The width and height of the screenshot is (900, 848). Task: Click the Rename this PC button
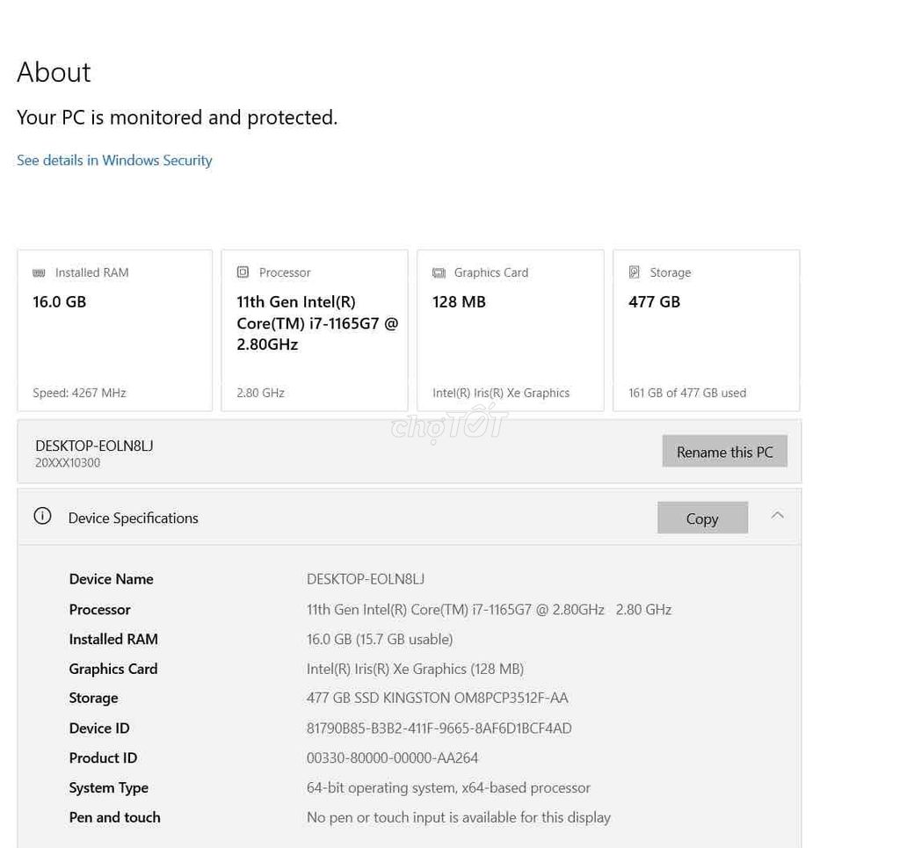pos(724,452)
